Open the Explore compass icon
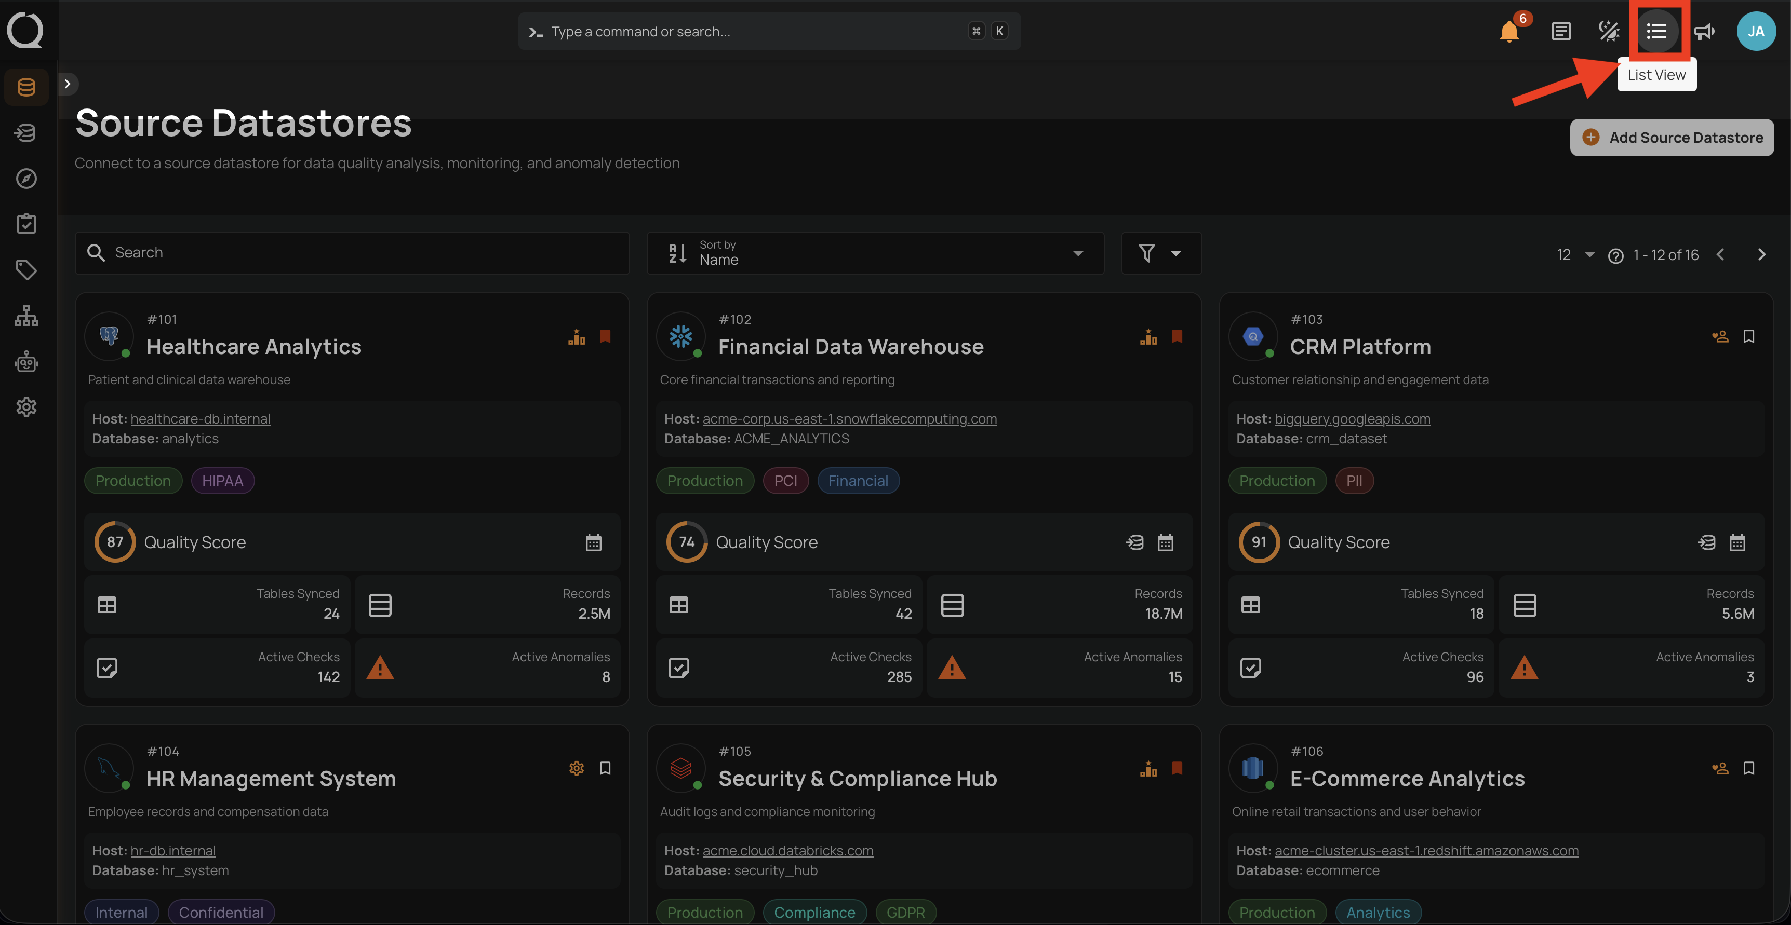Viewport: 1791px width, 925px height. tap(26, 178)
